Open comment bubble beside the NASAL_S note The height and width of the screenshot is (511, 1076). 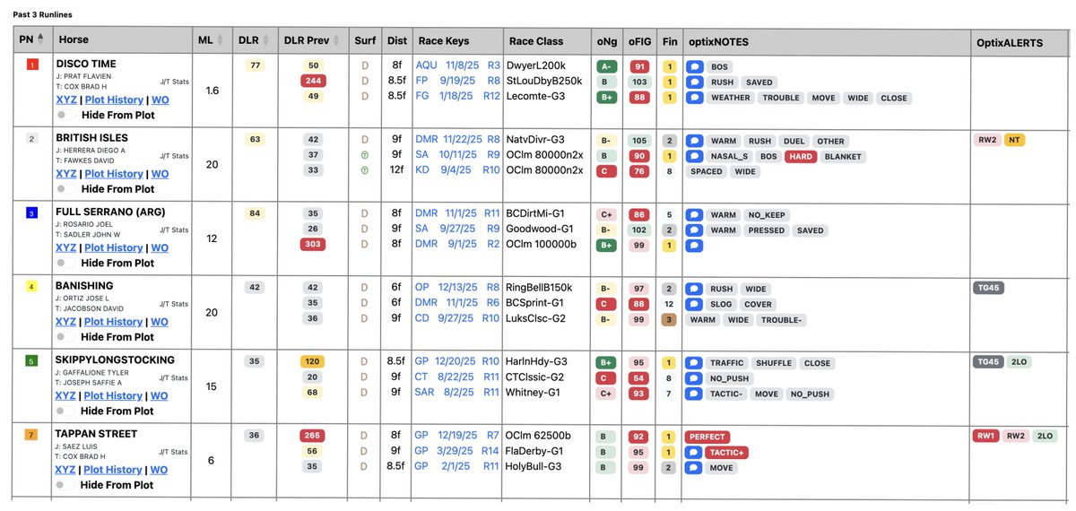point(694,157)
